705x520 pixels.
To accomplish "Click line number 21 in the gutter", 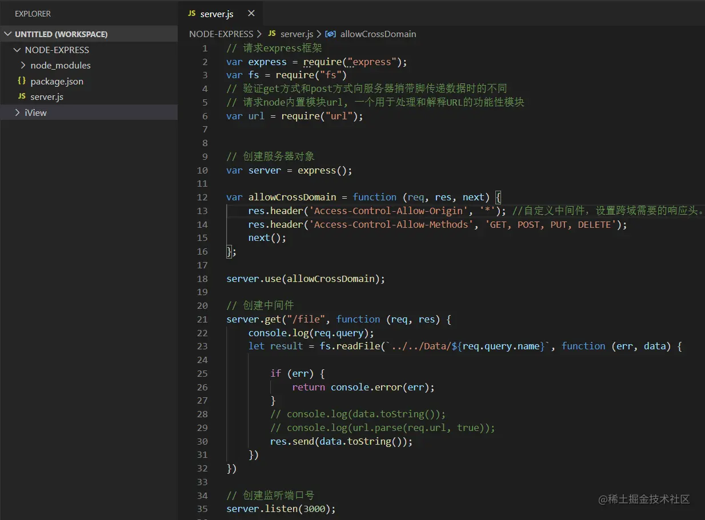I will 202,319.
